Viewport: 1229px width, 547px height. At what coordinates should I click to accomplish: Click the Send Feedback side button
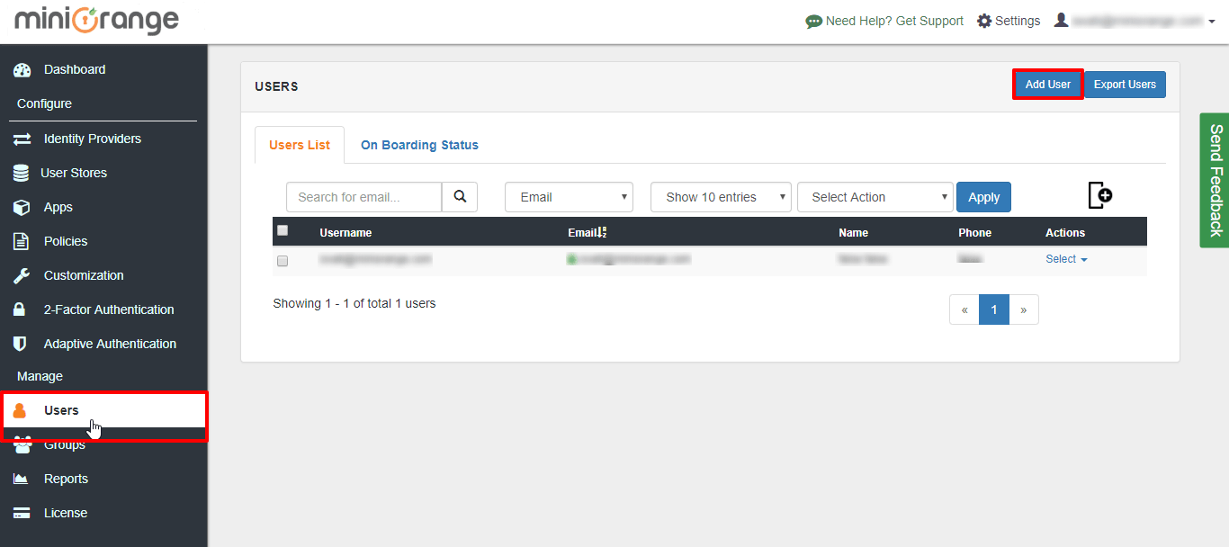pyautogui.click(x=1215, y=180)
